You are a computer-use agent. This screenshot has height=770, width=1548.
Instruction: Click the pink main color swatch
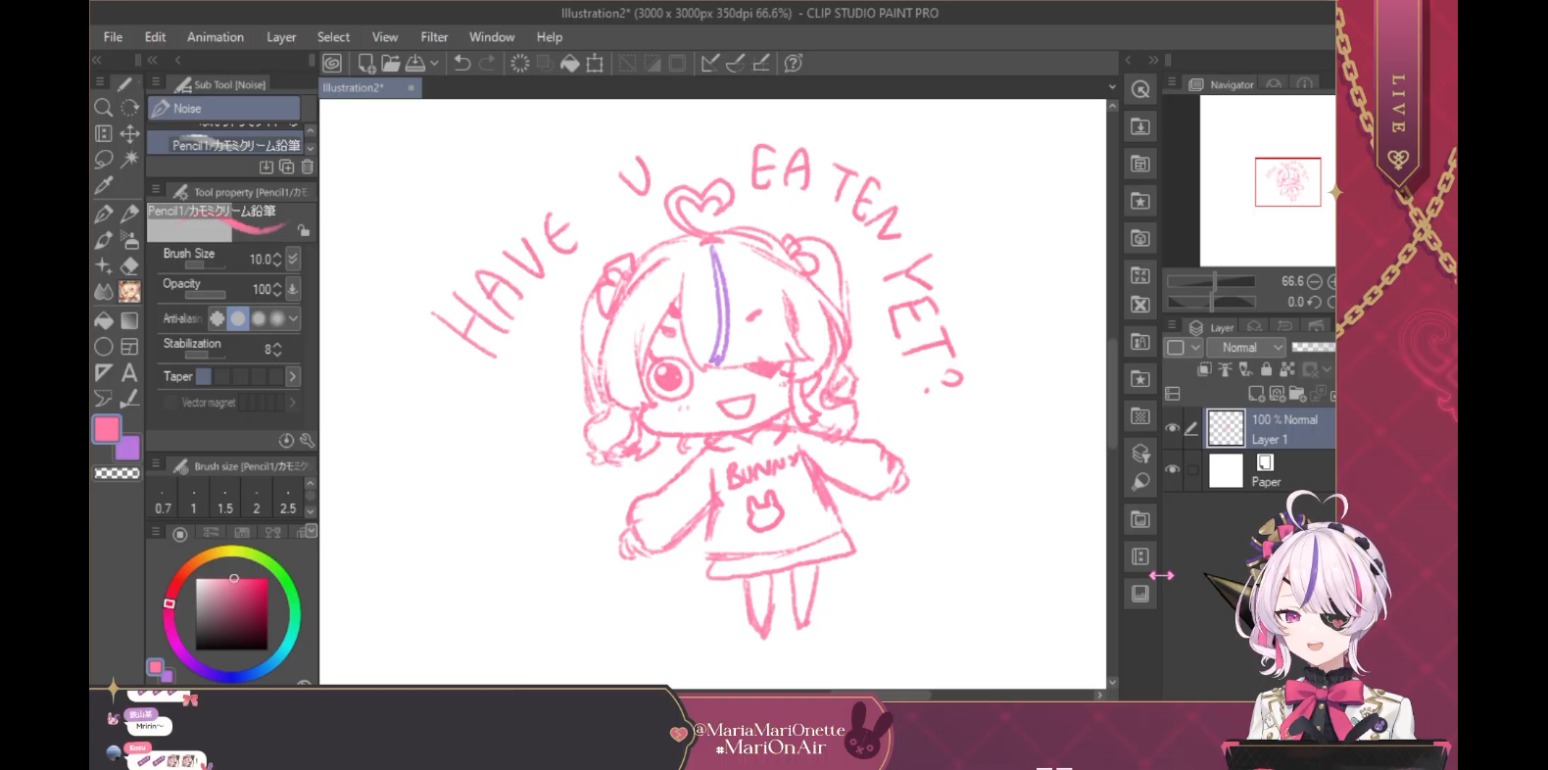[107, 429]
